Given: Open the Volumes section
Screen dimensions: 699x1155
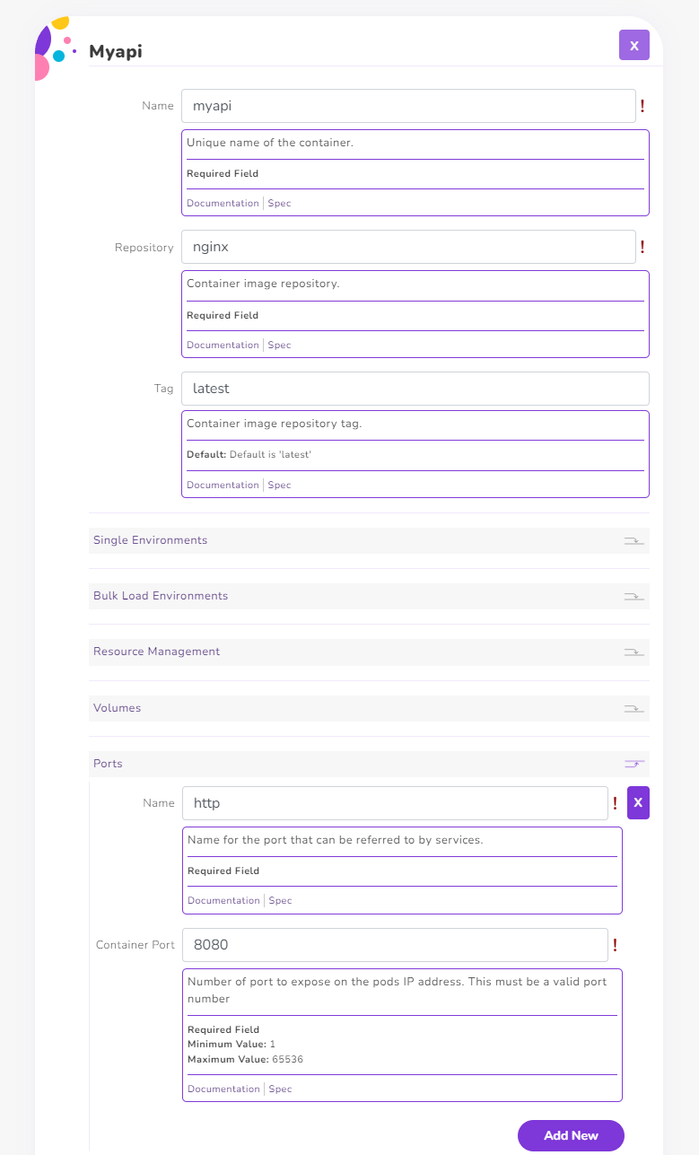Looking at the screenshot, I should point(369,708).
